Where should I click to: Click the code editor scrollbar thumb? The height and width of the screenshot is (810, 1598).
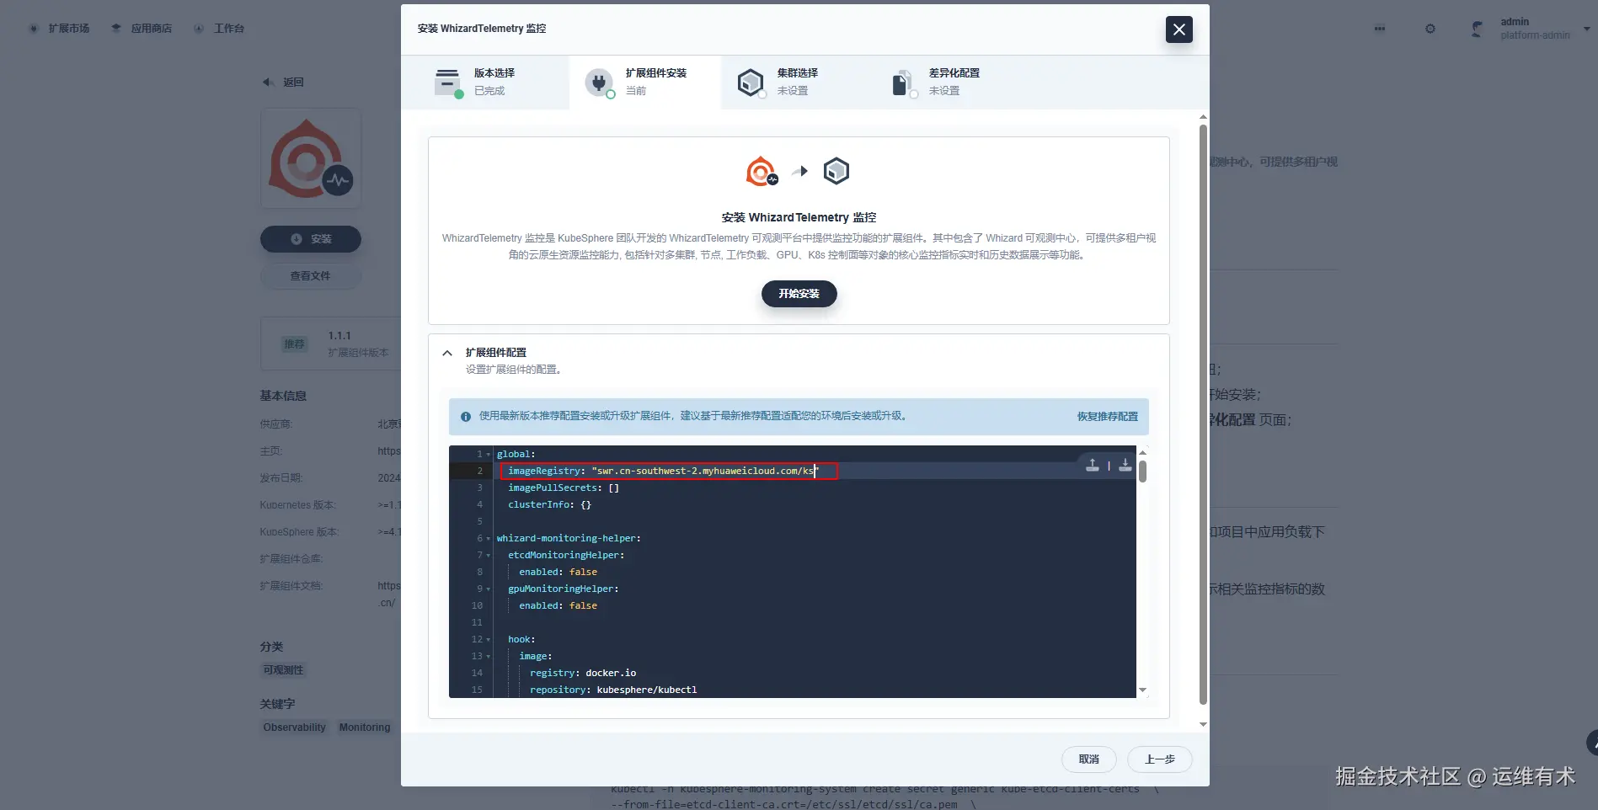coord(1142,471)
